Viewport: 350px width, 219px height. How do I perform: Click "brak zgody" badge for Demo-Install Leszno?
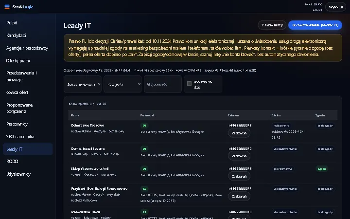pyautogui.click(x=325, y=149)
